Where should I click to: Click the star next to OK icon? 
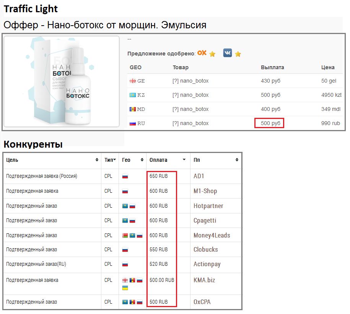click(212, 54)
